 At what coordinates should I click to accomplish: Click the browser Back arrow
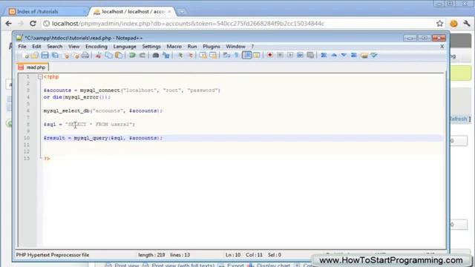[8, 24]
